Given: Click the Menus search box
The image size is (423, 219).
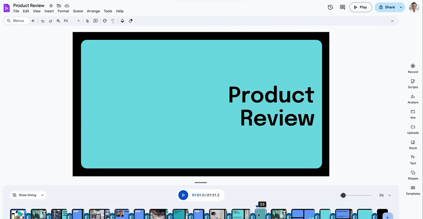Looking at the screenshot, I should 16,21.
